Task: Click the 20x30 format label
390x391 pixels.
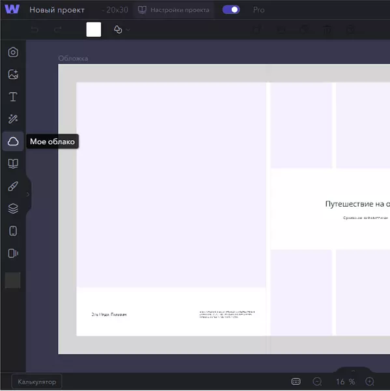Action: coord(117,10)
